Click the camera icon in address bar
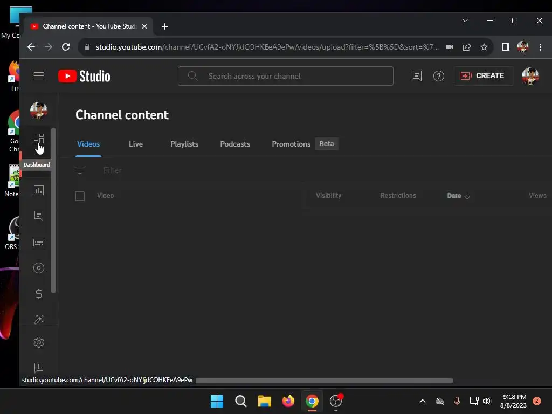This screenshot has width=552, height=414. click(450, 47)
